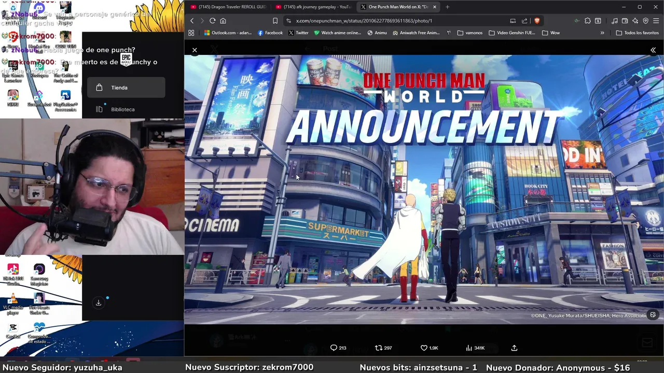Open the CODE VEIN desktop shortcut

(65, 39)
